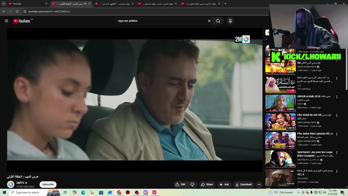Open Outlook from the taskbar
Image resolution: width=348 pixels, height=196 pixels.
[x=110, y=192]
